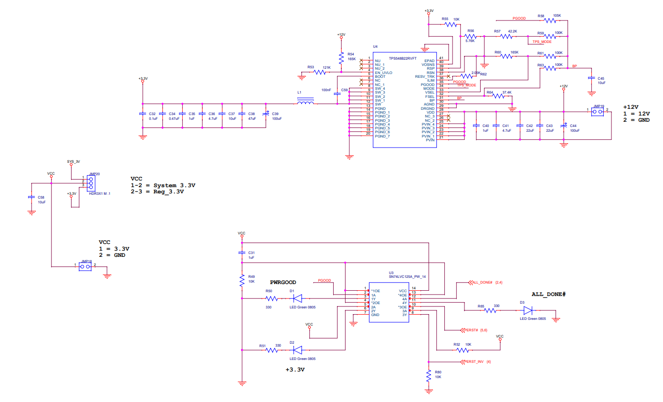This screenshot has width=663, height=402.
Task: Select resistor R80 10K symbol
Action: (x=429, y=376)
